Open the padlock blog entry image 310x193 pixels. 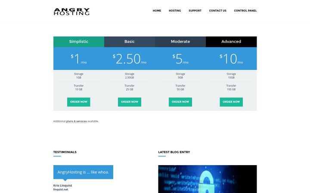[208, 179]
